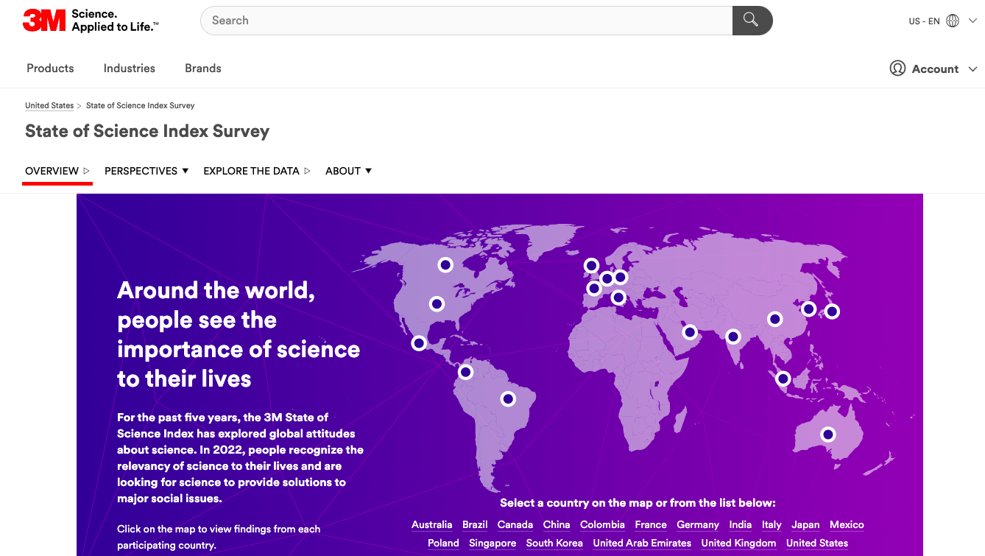
Task: Open the United Kingdom country link
Action: coord(738,543)
